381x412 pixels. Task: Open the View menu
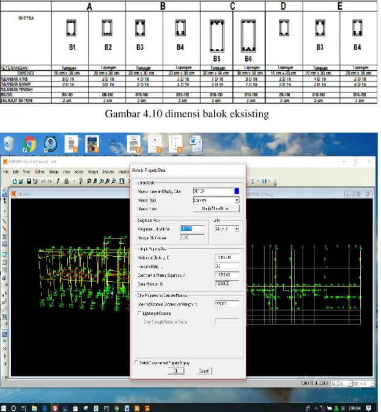[x=27, y=172]
